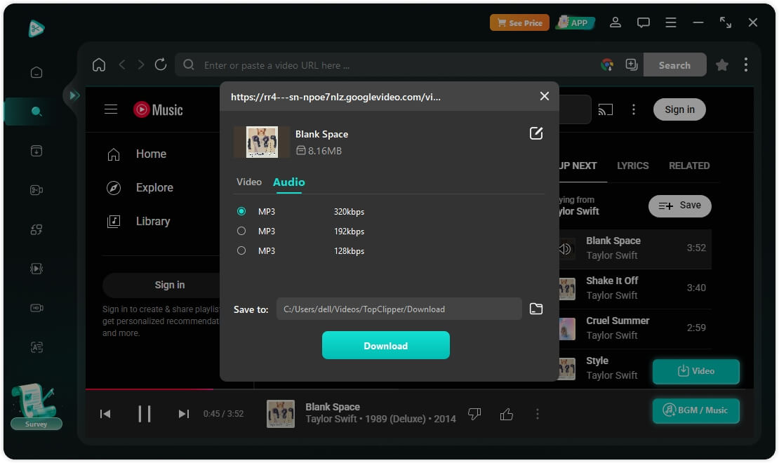
Task: Open YouTube Music three-dot settings menu
Action: 634,109
